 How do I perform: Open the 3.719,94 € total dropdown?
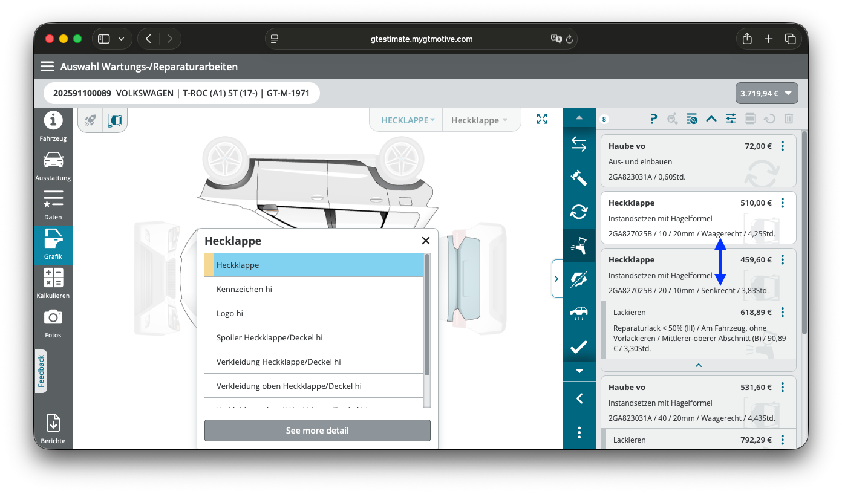click(766, 93)
